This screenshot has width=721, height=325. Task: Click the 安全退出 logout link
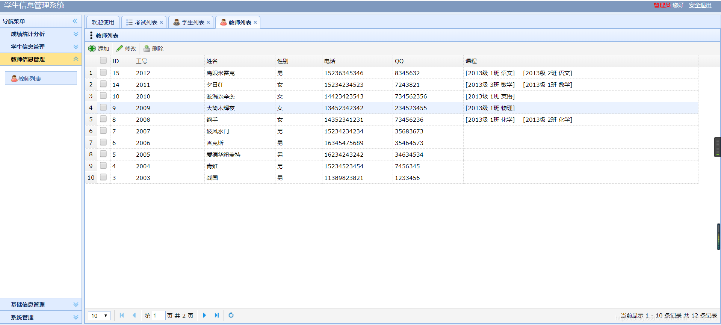(x=700, y=5)
